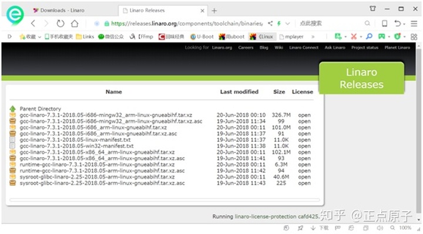Image resolution: width=423 pixels, height=234 pixels.
Task: Open gcc-linaro-7.3.1-2018.05-win32-manifest.txt
Action: [x=76, y=146]
